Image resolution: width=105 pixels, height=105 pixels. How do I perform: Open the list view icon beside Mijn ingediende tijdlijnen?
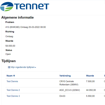9,67
